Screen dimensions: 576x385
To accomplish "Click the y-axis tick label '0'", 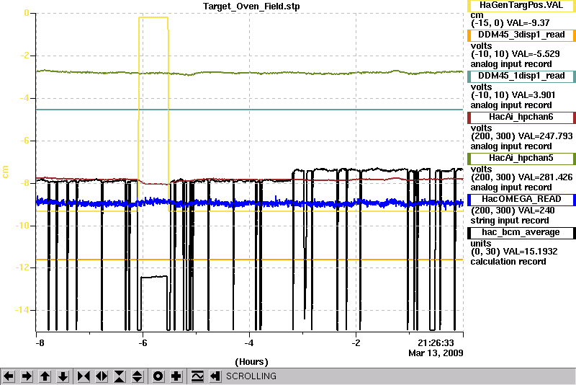I will coord(27,13).
